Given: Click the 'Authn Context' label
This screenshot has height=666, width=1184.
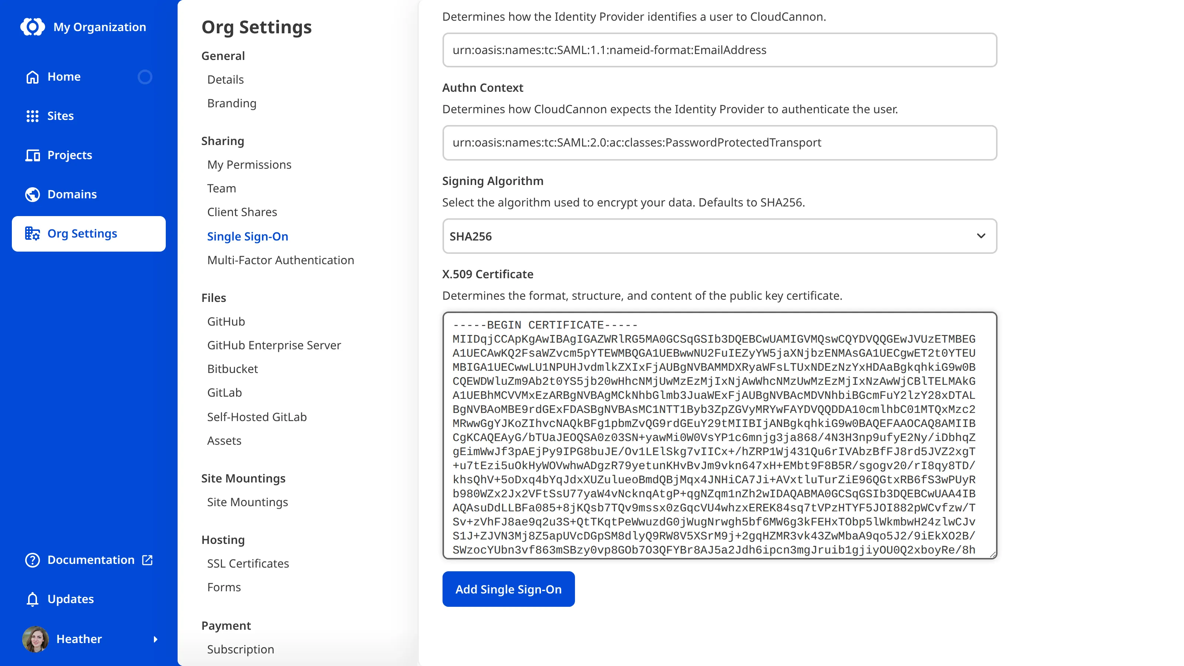Looking at the screenshot, I should click(x=482, y=88).
